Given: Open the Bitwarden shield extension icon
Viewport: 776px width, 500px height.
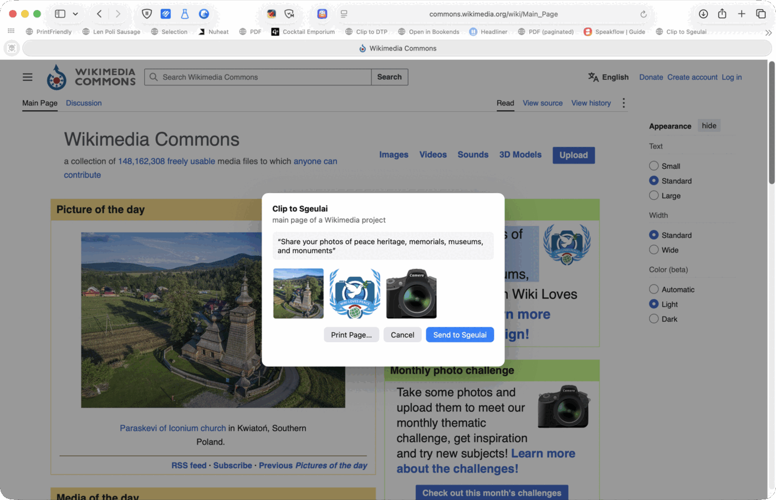Looking at the screenshot, I should [x=147, y=14].
